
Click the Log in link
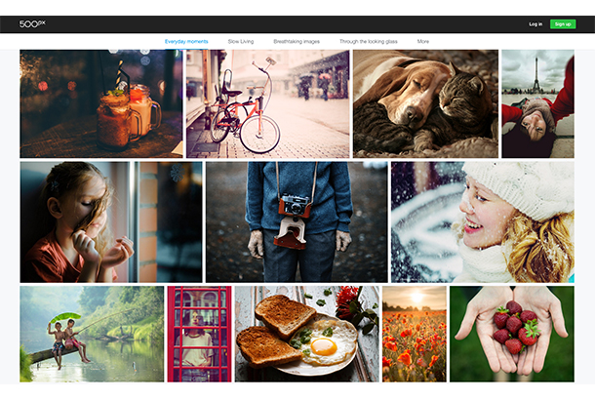pos(535,23)
